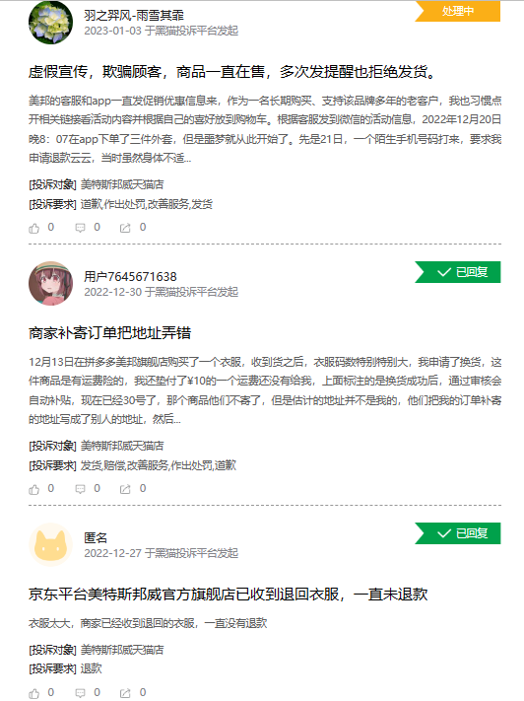
Task: Open the complaint titled 商家补寄订单把地址弄错
Action: tap(110, 332)
